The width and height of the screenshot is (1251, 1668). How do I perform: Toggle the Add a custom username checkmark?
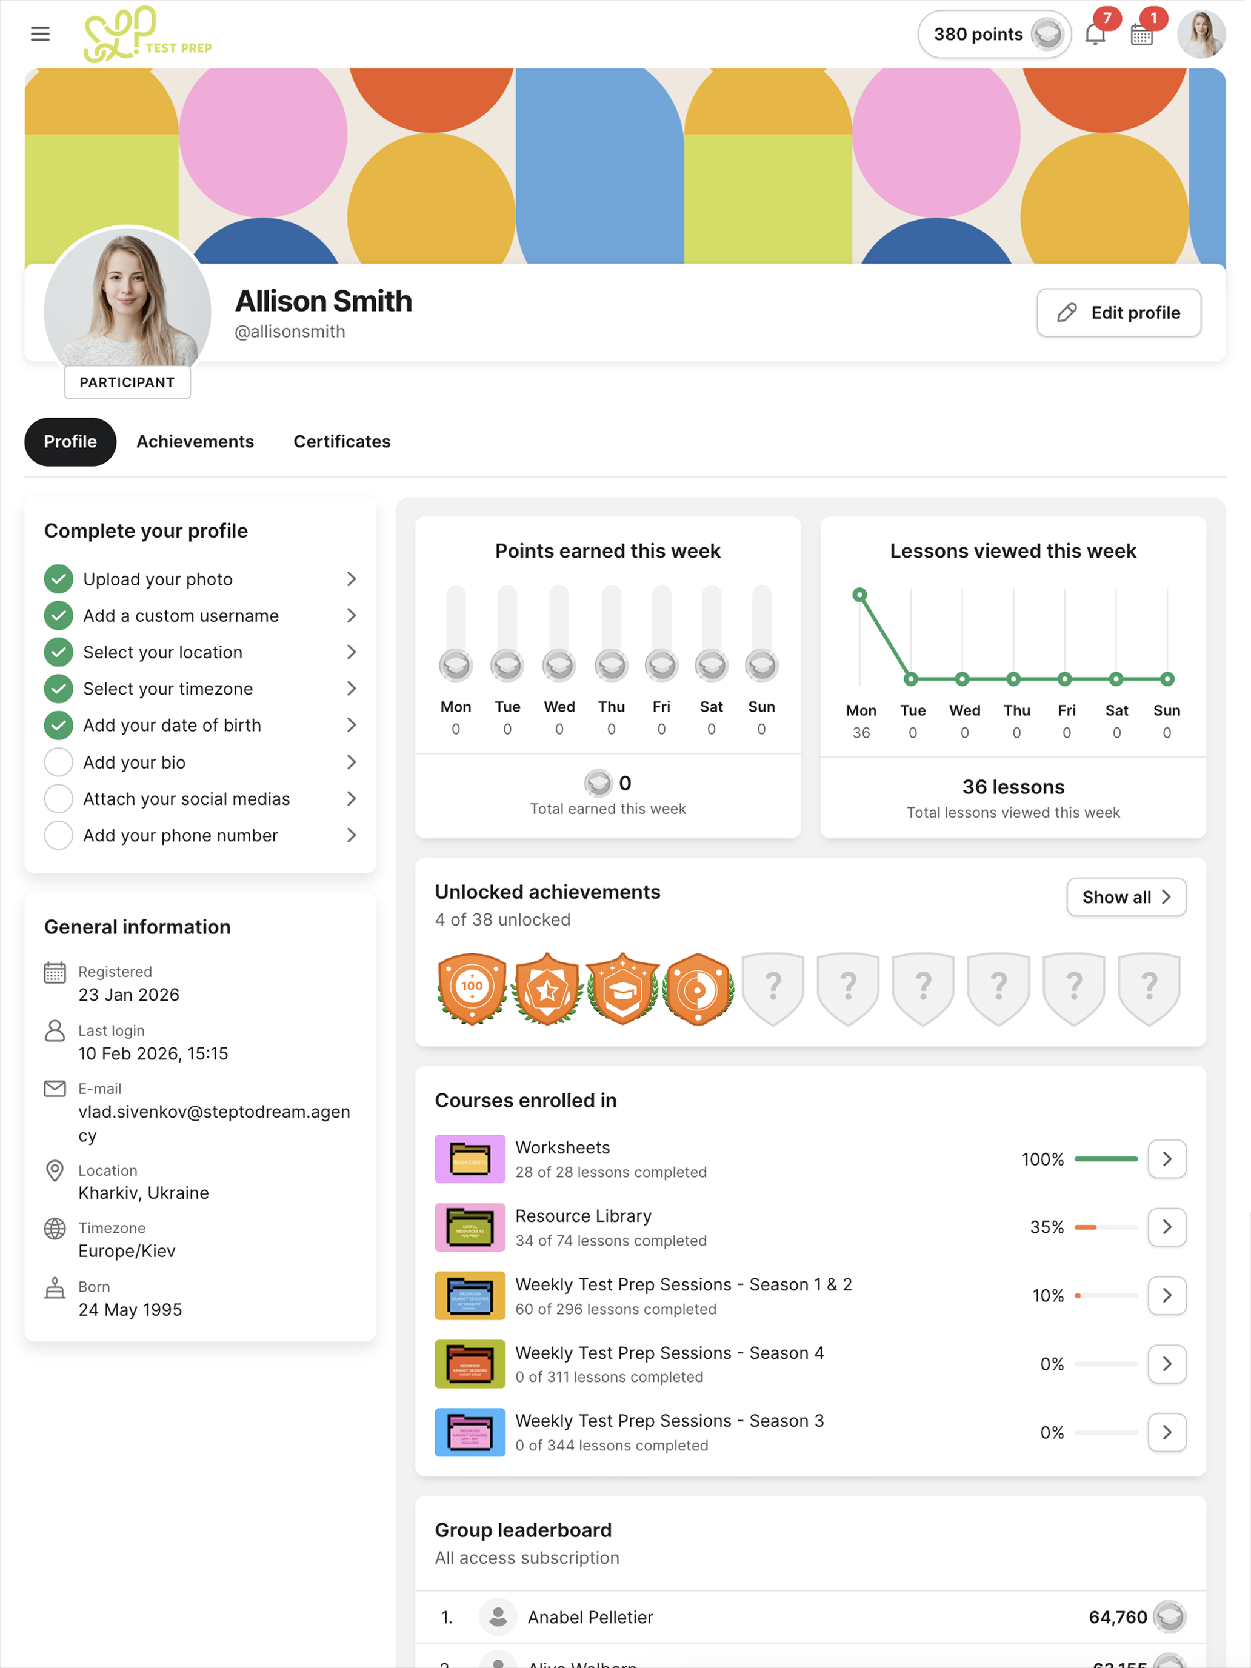point(59,615)
